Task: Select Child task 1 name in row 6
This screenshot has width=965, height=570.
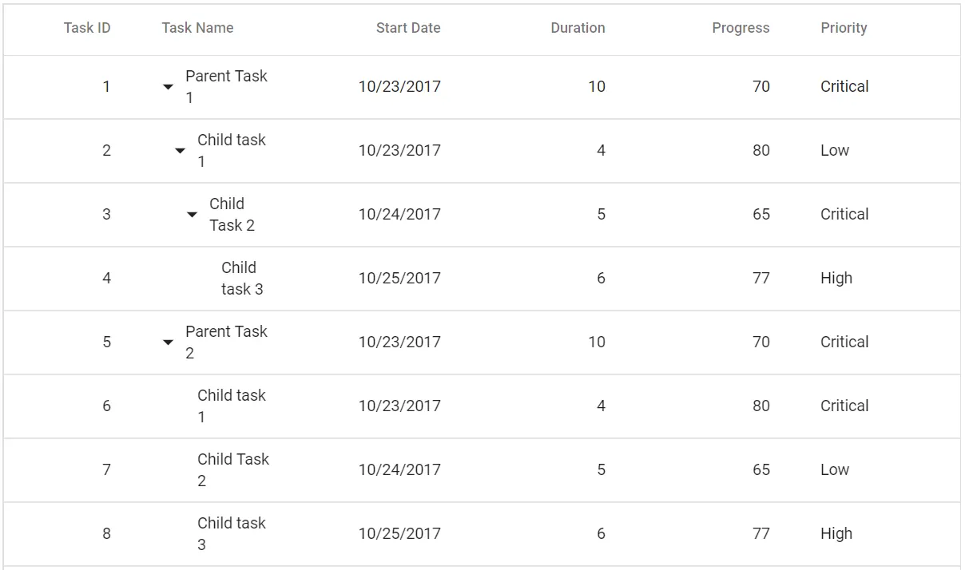Action: (231, 406)
